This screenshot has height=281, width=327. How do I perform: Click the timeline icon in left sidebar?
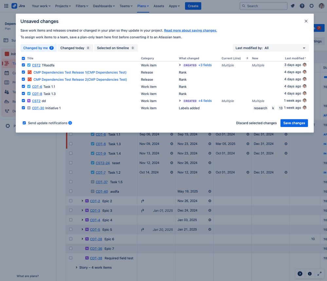7,63
